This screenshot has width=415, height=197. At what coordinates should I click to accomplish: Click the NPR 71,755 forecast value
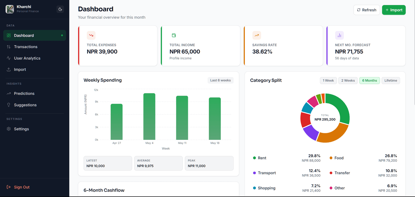click(x=349, y=52)
